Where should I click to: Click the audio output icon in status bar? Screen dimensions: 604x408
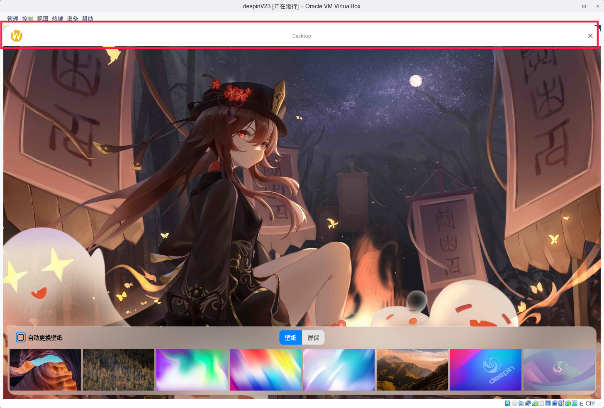[522, 403]
